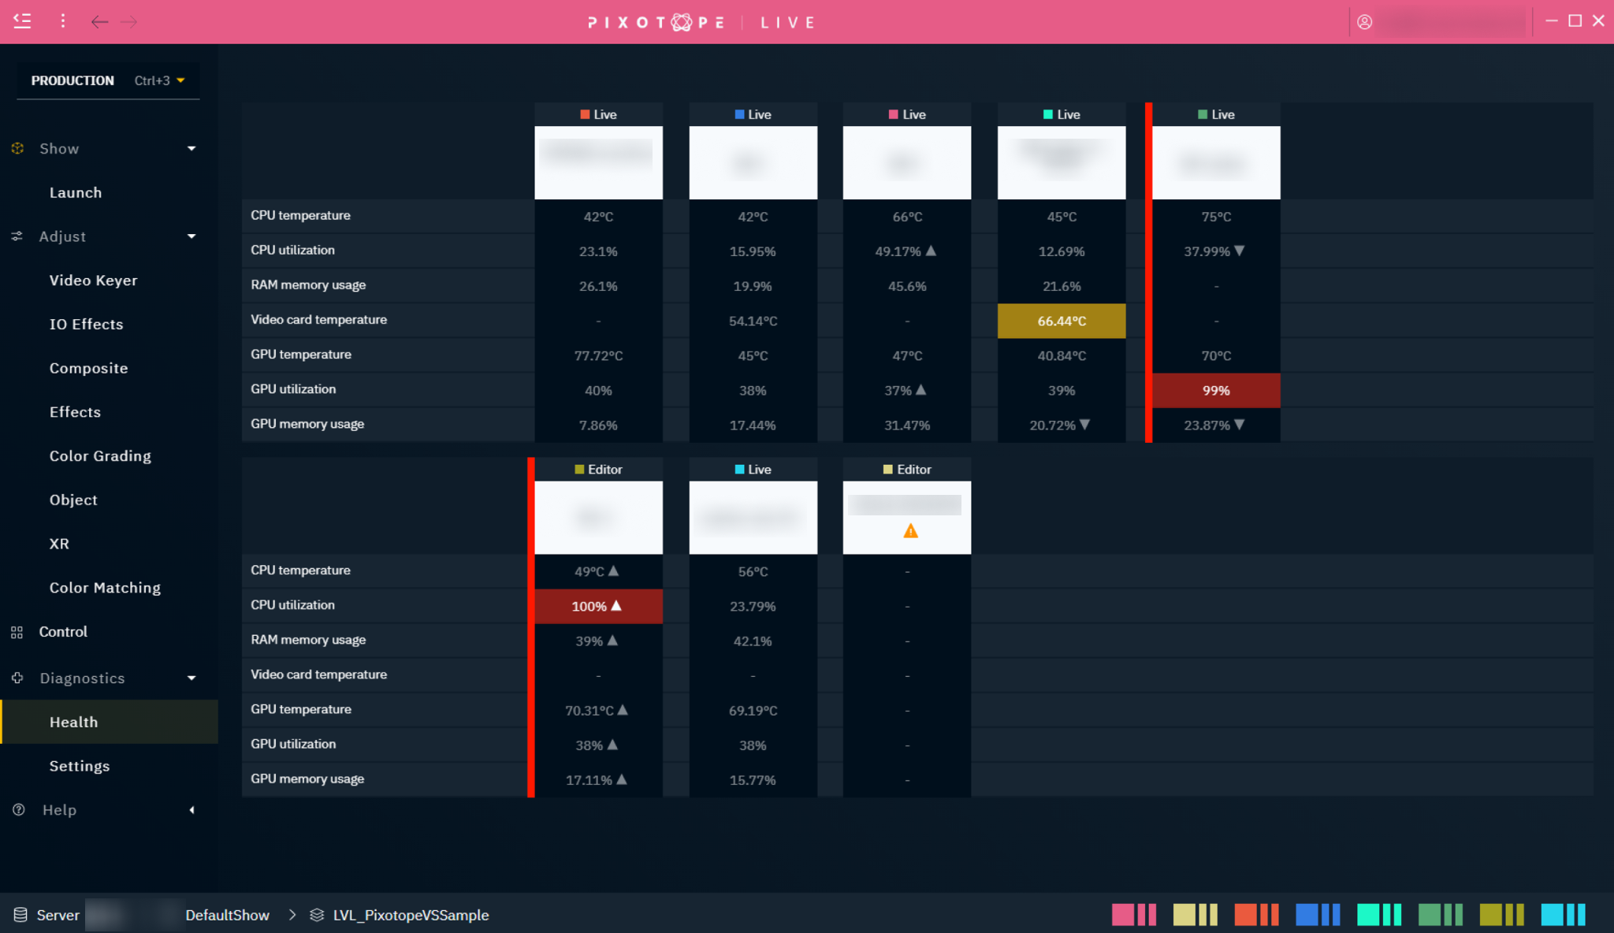Collapse the Show section arrow
1614x933 pixels.
point(192,149)
